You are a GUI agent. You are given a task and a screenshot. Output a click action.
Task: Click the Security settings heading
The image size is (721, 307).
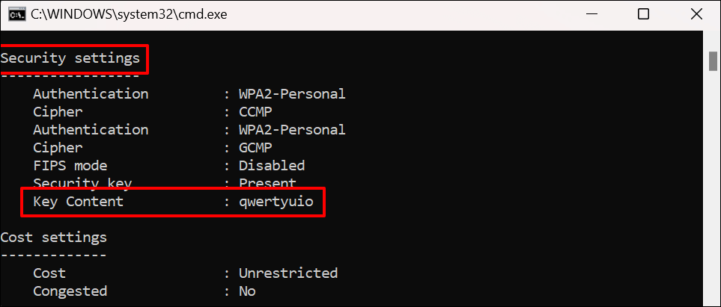[70, 57]
